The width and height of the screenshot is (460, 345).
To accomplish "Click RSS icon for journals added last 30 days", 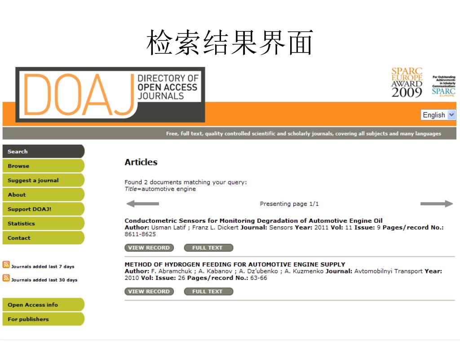I will (6, 278).
